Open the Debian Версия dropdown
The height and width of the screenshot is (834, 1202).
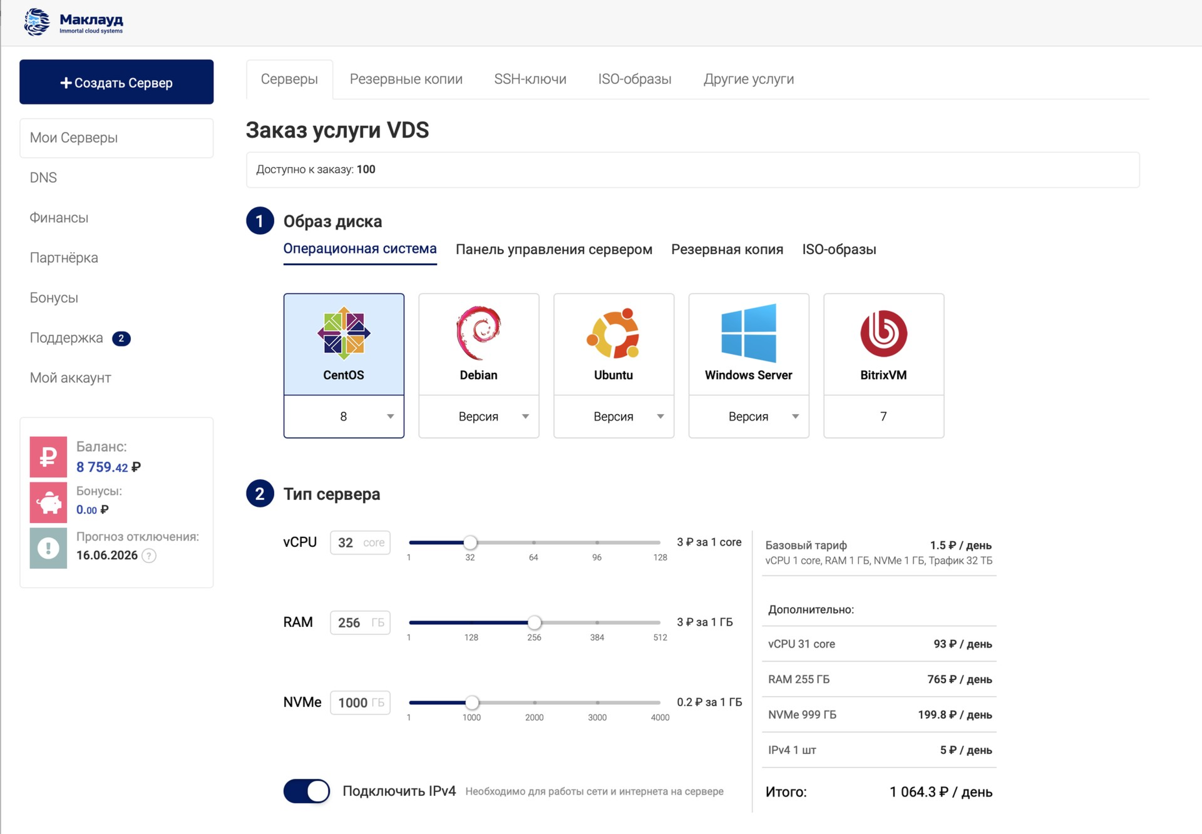[478, 416]
